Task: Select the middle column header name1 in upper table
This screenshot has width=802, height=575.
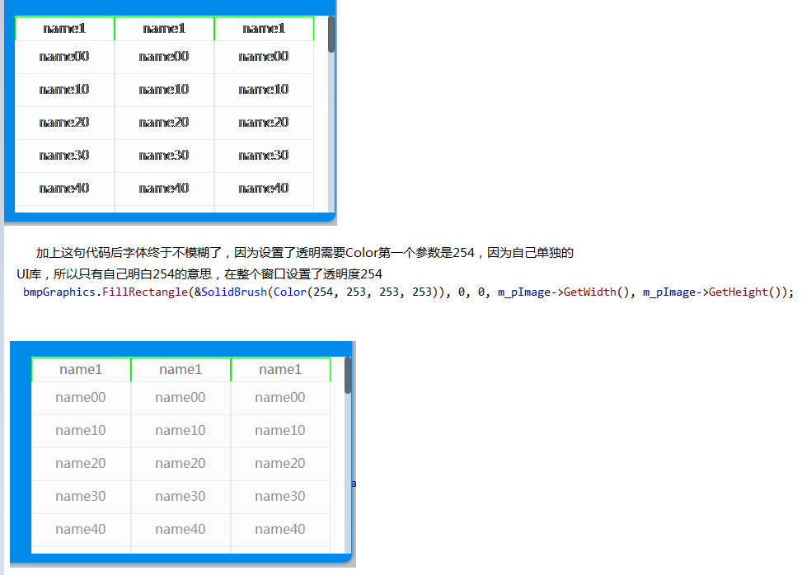Action: point(164,29)
